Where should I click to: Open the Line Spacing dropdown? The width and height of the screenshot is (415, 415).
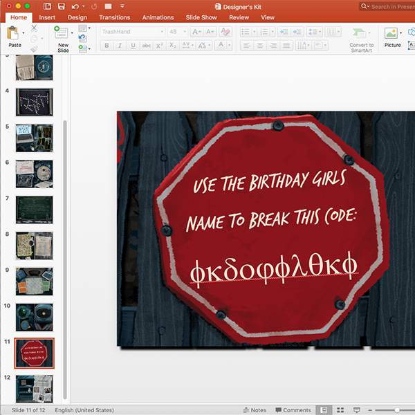[x=315, y=32]
